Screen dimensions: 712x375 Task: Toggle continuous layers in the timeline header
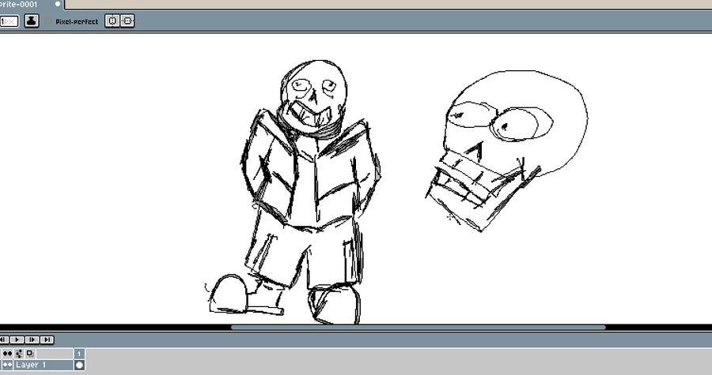click(x=7, y=353)
